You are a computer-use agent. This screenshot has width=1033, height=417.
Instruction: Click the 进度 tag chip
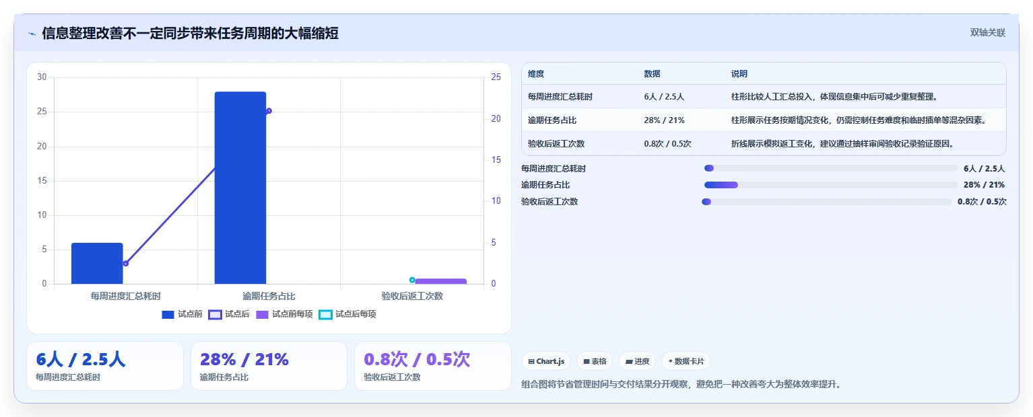click(637, 361)
